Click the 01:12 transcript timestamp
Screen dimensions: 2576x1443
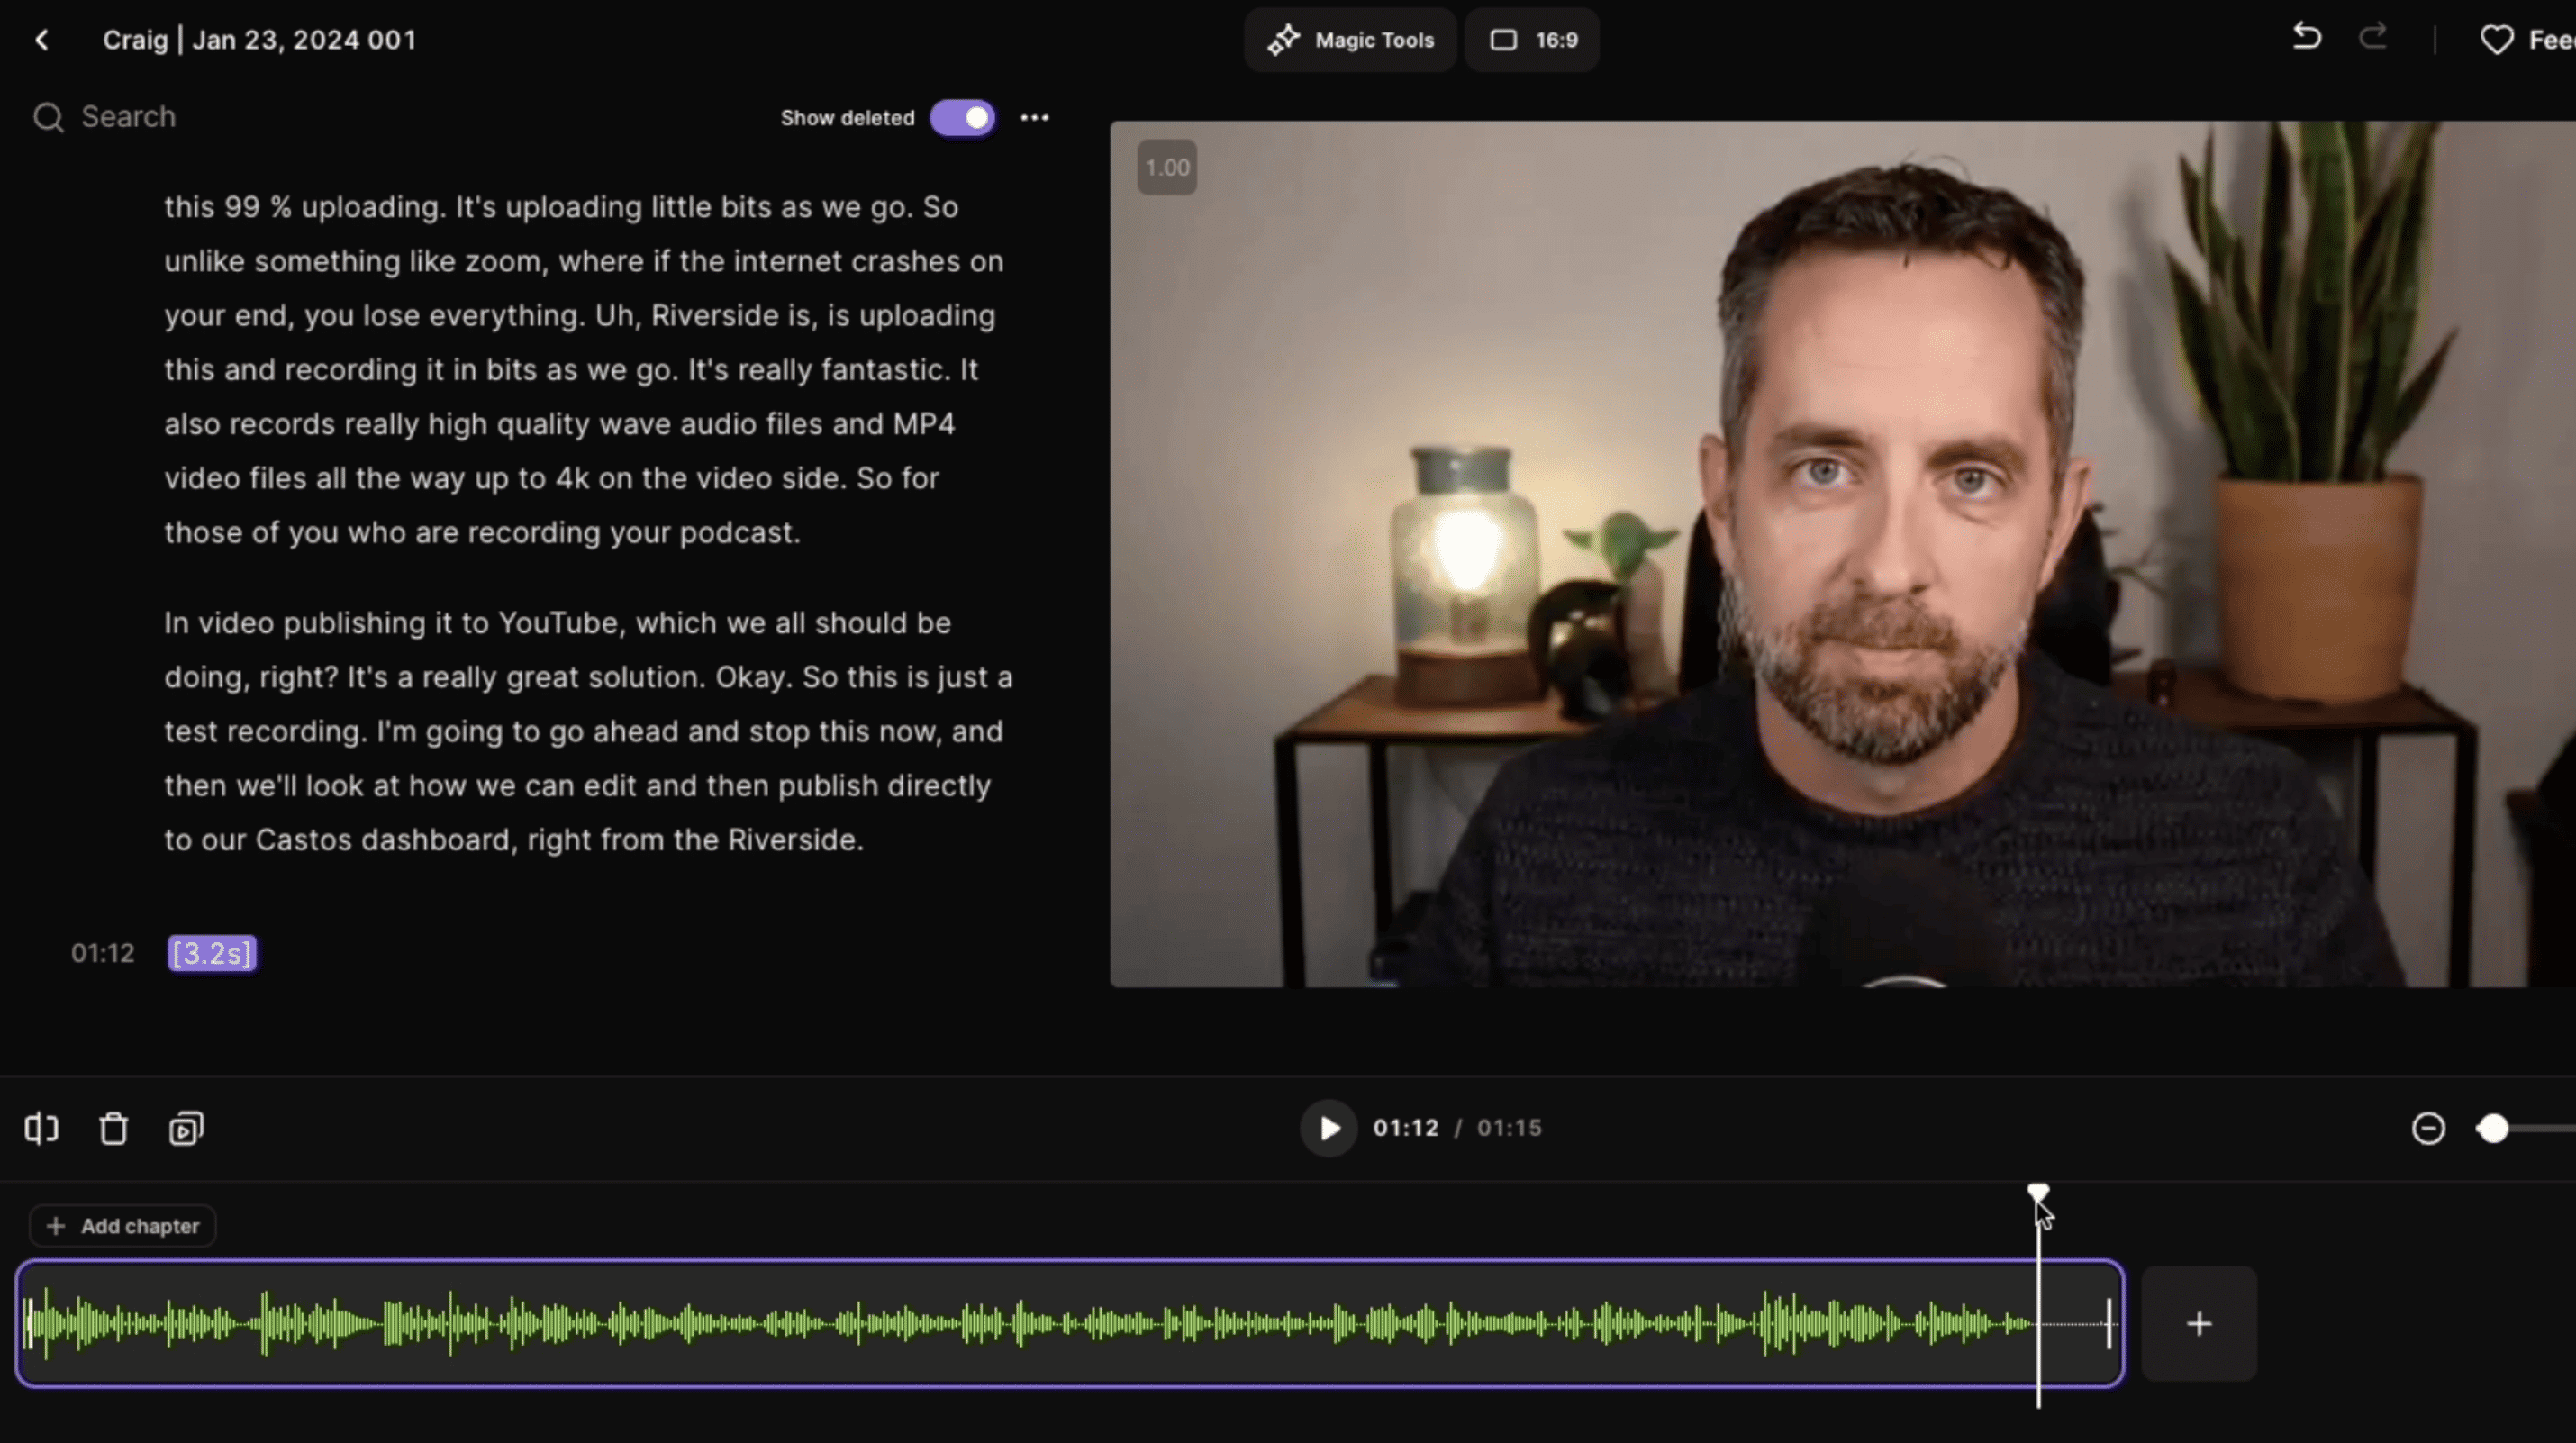tap(102, 953)
